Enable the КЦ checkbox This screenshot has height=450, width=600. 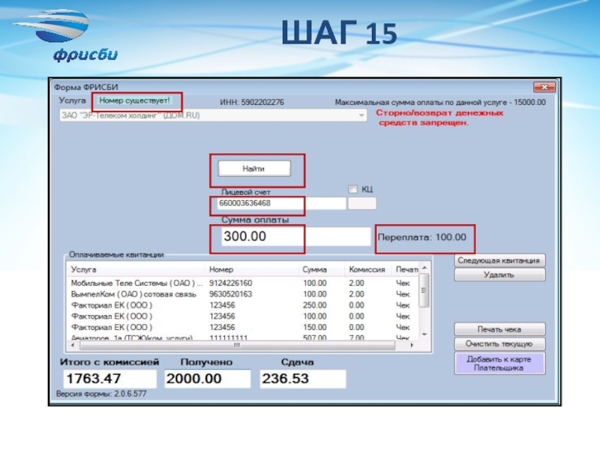tap(352, 189)
